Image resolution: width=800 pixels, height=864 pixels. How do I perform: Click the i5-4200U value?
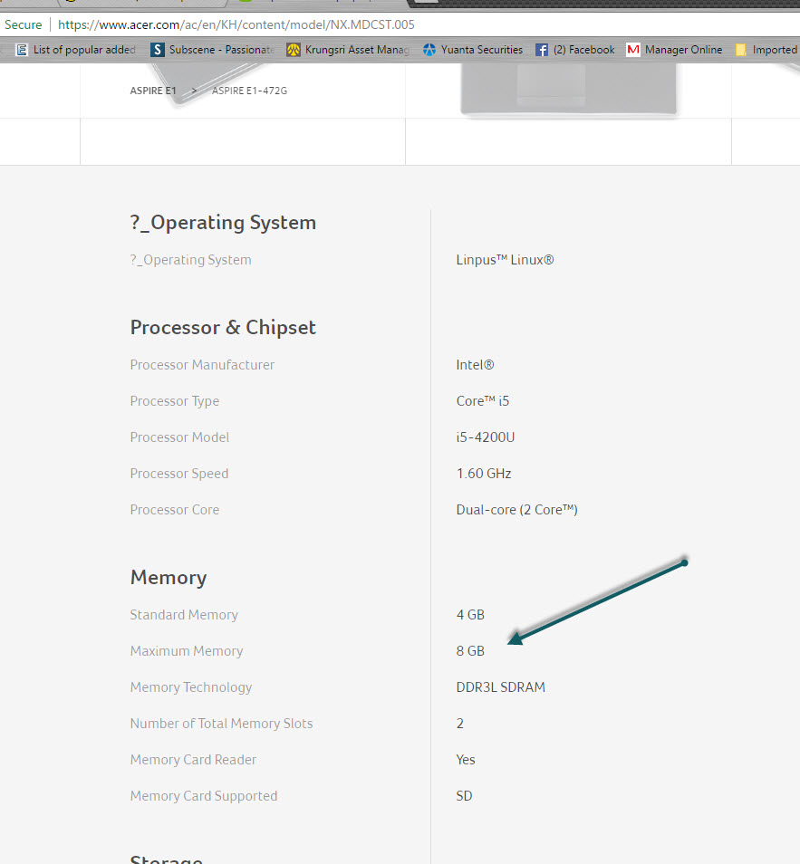click(486, 437)
